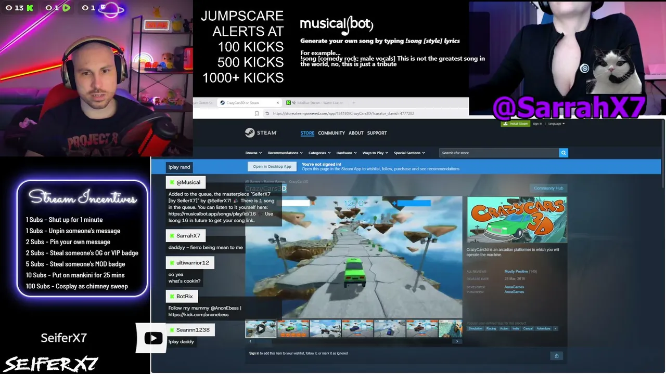Close the CrazyCars3D on Steam browser tab

tap(278, 103)
